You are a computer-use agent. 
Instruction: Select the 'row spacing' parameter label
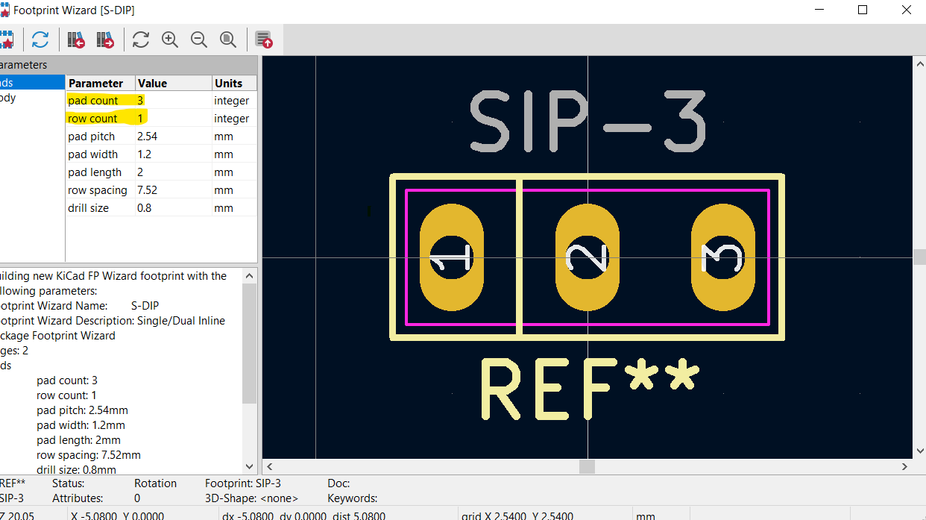[x=98, y=190]
